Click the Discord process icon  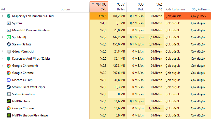coord(8,80)
